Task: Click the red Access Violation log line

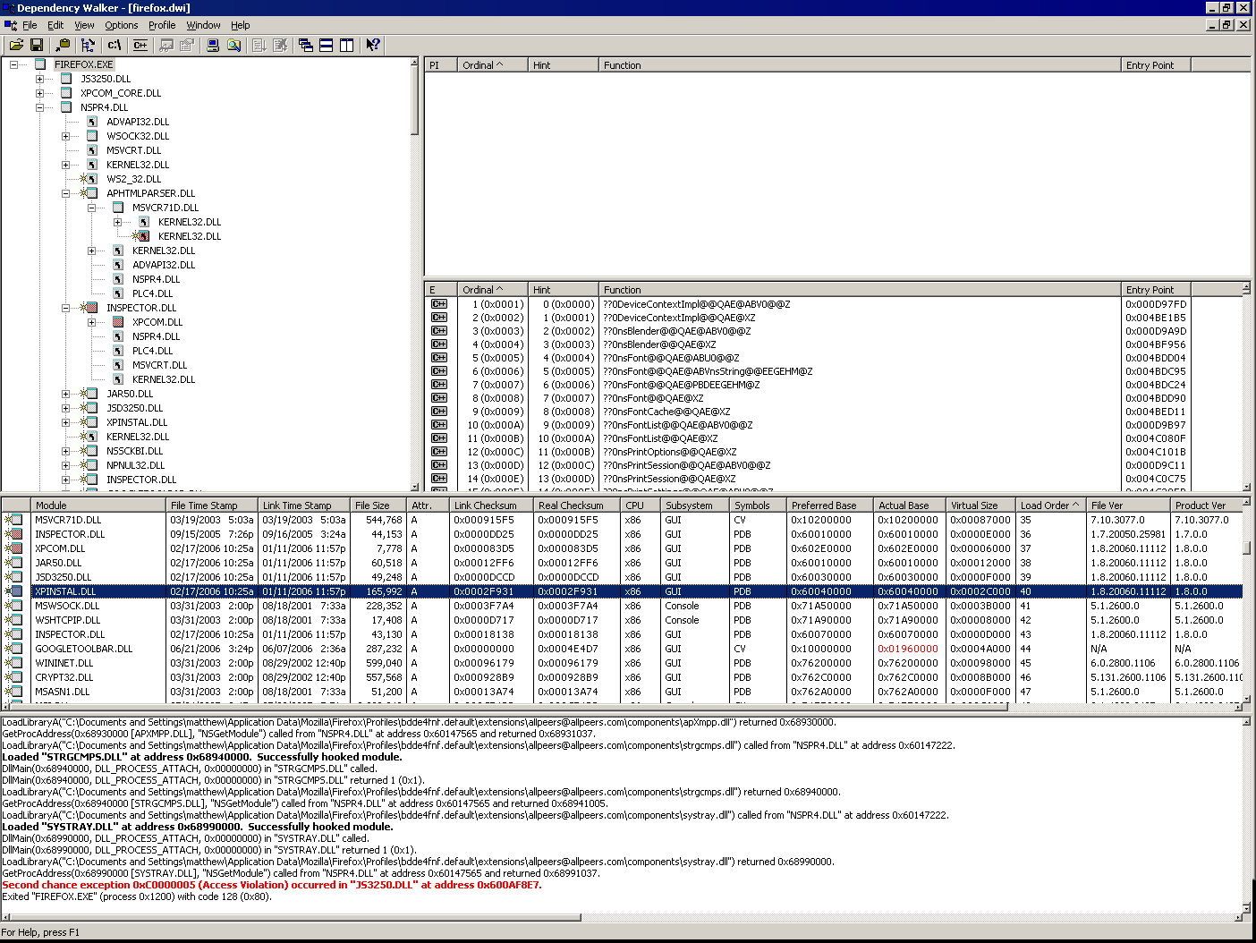Action: tap(272, 885)
